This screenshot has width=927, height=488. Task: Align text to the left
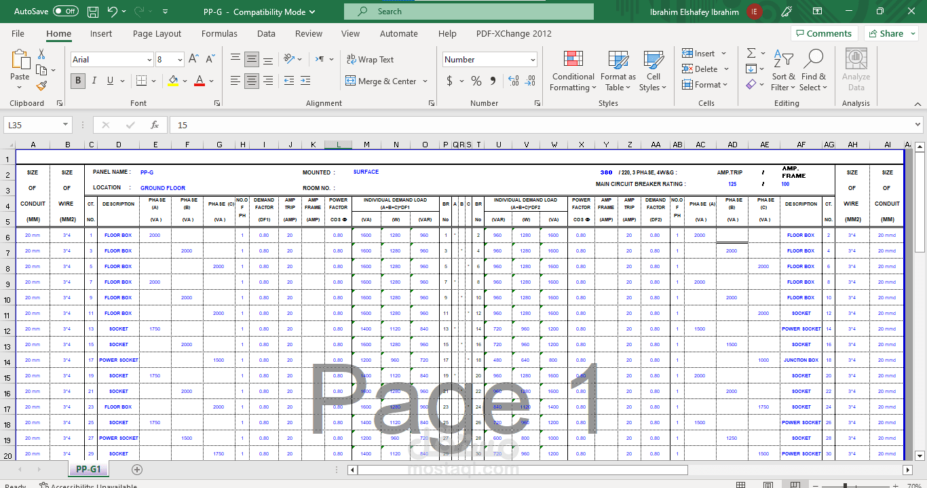coord(235,81)
